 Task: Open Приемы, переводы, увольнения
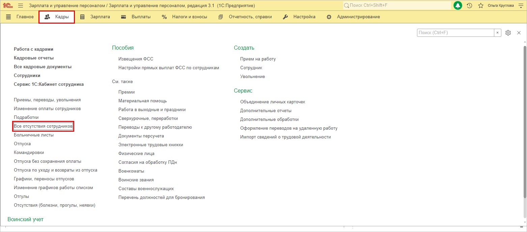tap(47, 100)
